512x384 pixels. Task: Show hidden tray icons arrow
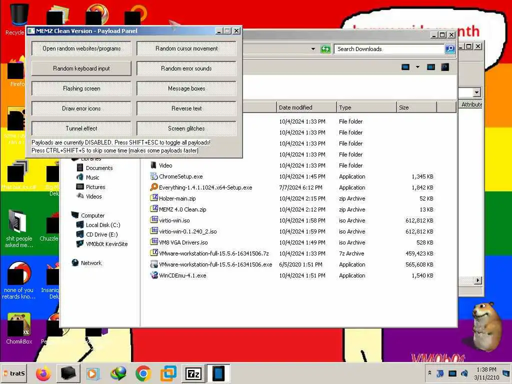point(429,372)
